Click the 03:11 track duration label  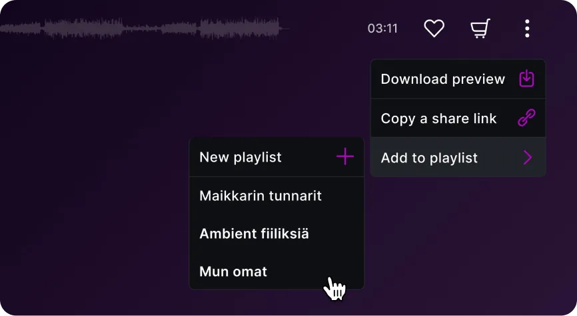pyautogui.click(x=382, y=29)
